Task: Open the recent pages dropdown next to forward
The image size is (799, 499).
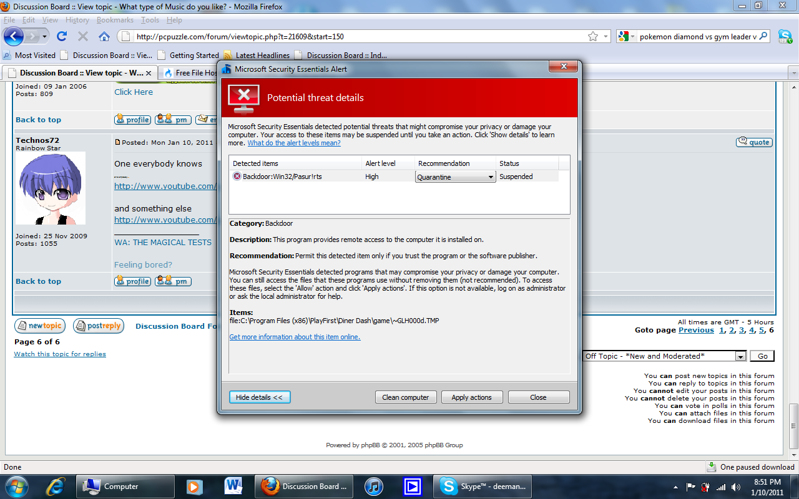Action: pyautogui.click(x=45, y=37)
